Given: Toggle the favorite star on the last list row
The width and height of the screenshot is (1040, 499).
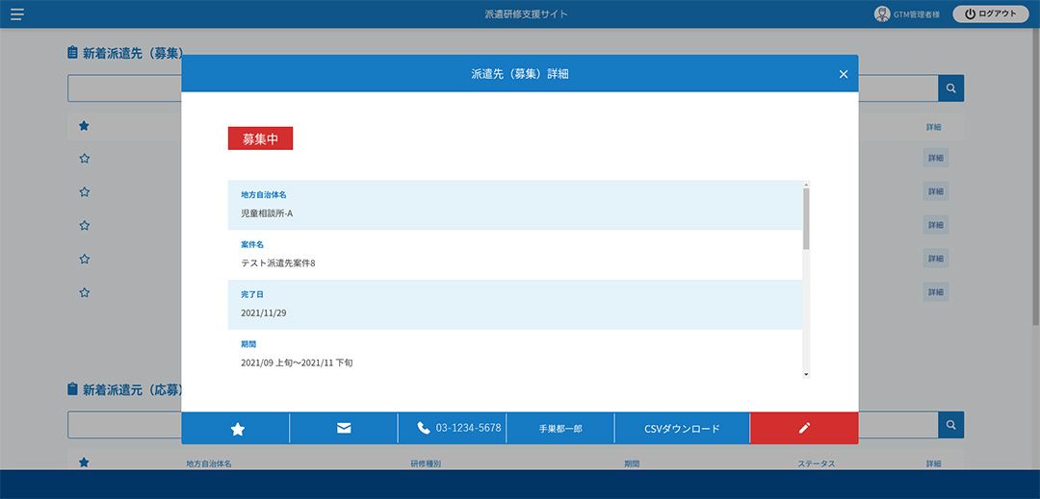Looking at the screenshot, I should coord(84,291).
